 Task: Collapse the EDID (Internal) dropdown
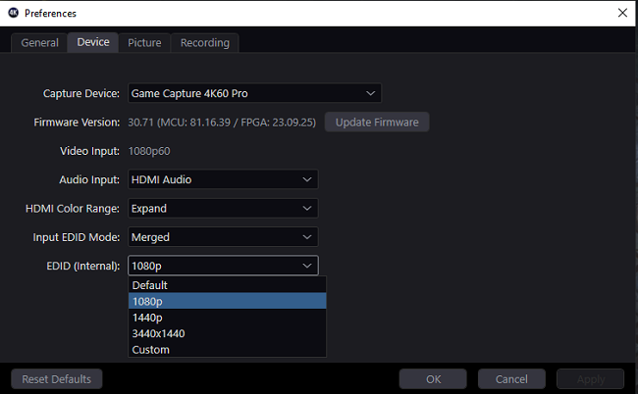[x=223, y=266]
